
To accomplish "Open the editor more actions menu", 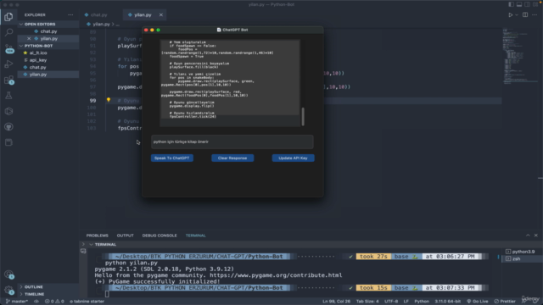I will [x=535, y=15].
